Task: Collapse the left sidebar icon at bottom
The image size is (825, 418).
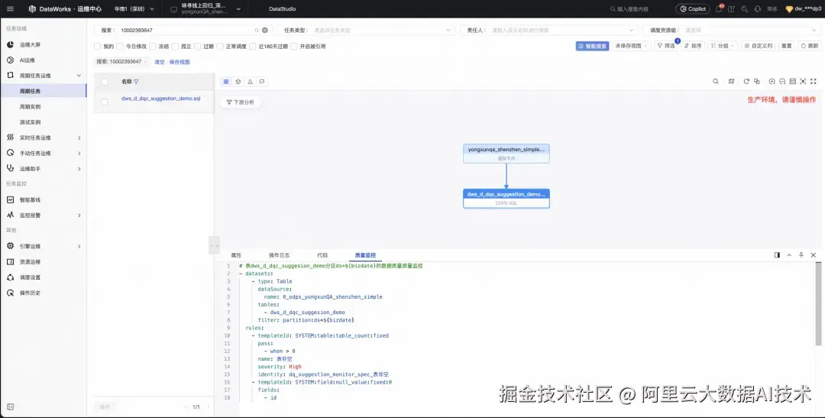Action: (x=10, y=407)
